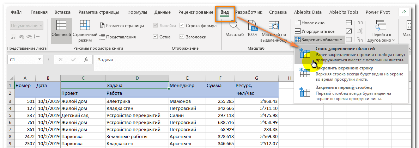Switch to the Ablebits Data tab
The height and width of the screenshot is (148, 419).
click(x=308, y=12)
